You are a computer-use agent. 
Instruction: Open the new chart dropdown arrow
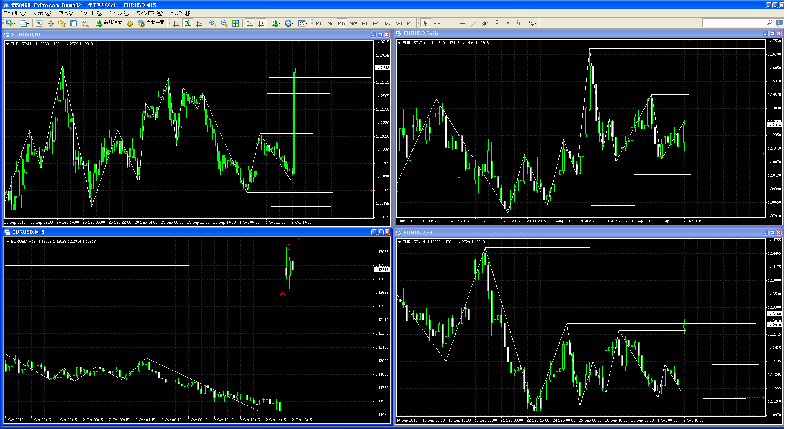pos(15,24)
